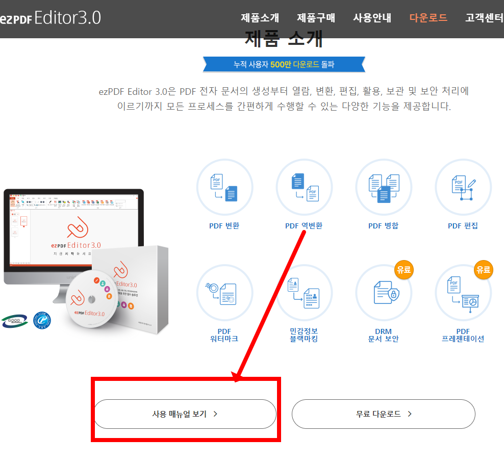Click the PDF 병합 merge icon
Viewport: 504px width, 463px height.
pos(384,187)
